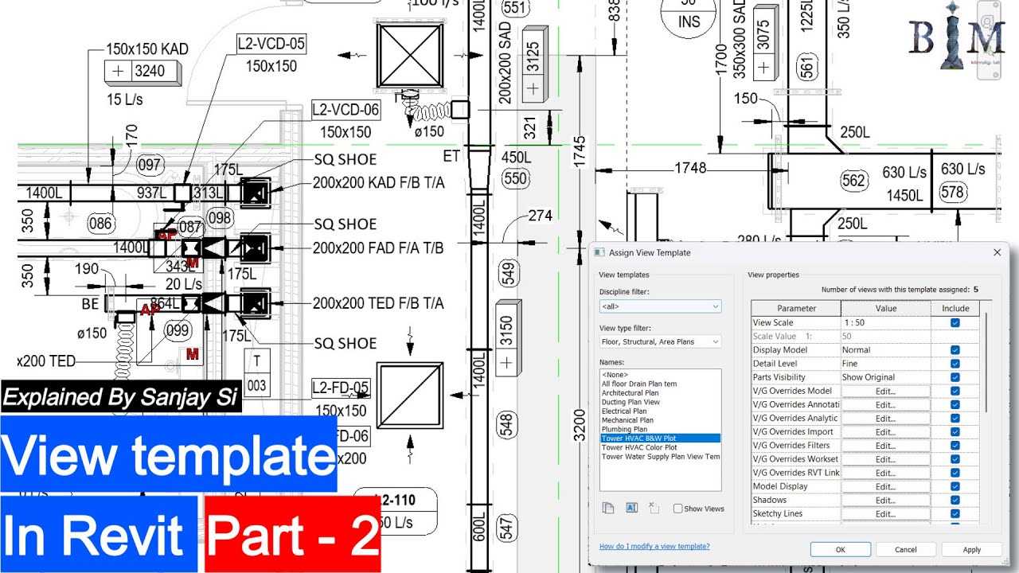Click the L2-FD-05 tag in drawing
Screen dimensions: 1019x573
(341, 388)
